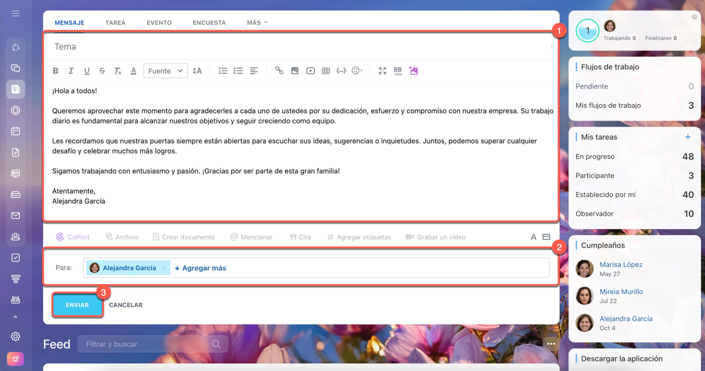The height and width of the screenshot is (371, 705).
Task: Switch to BB code mode
Action: coord(398,71)
